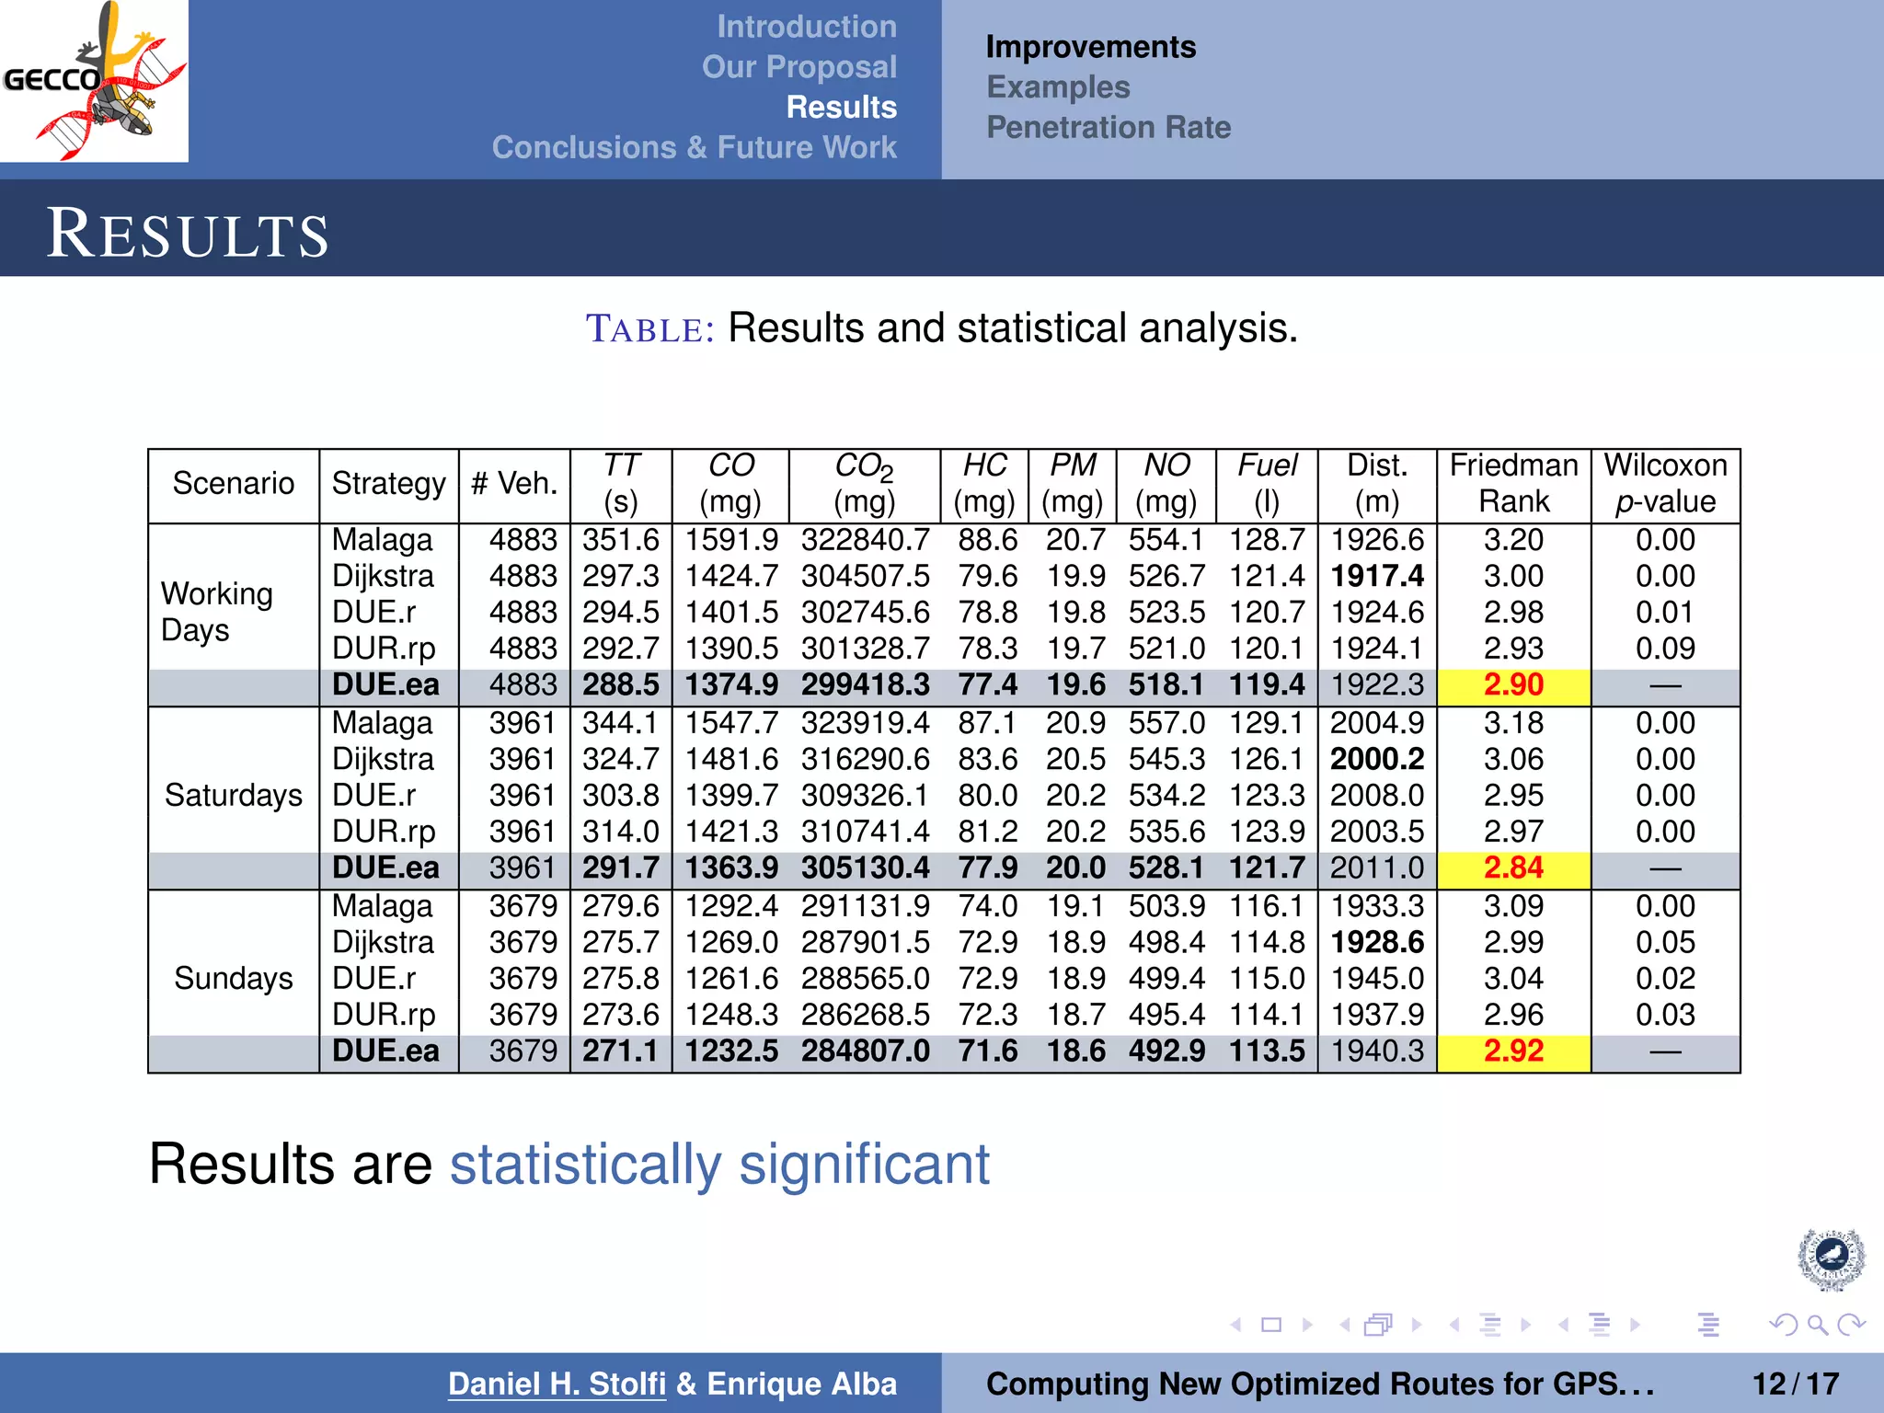Image resolution: width=1884 pixels, height=1413 pixels.
Task: Click the CO value 1363.9
Action: click(731, 867)
